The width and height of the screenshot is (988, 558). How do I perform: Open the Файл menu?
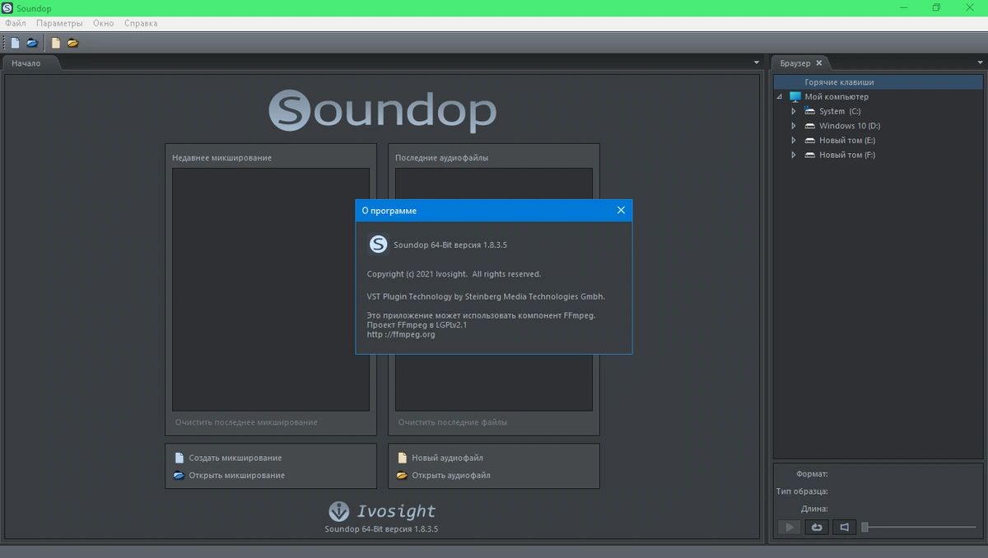pyautogui.click(x=16, y=23)
